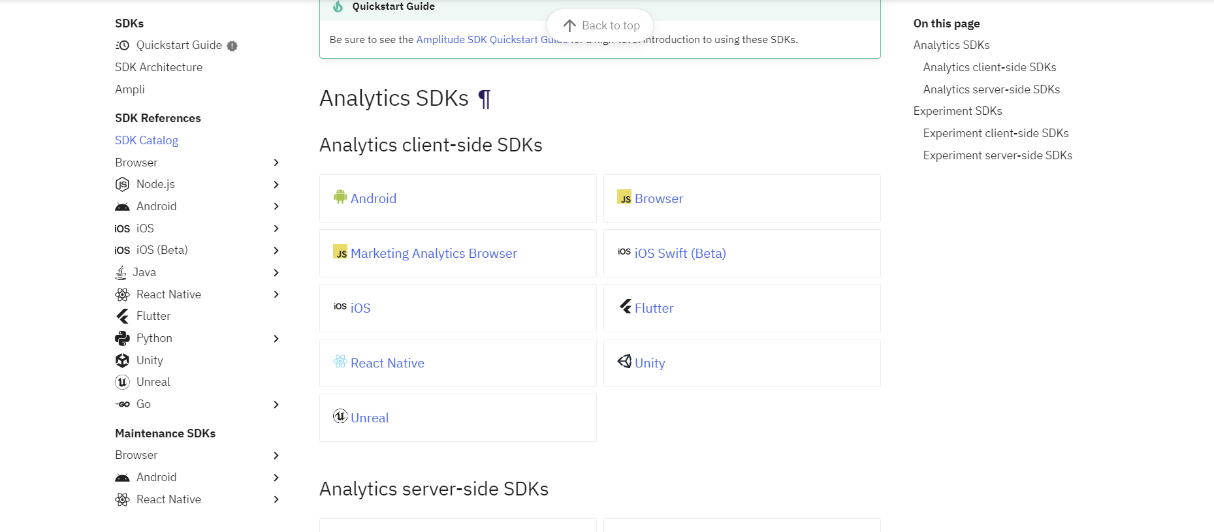Expand the iOS sidebar section

[x=276, y=228]
